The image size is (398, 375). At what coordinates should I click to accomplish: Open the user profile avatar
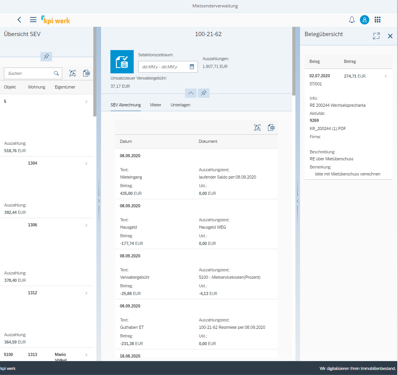[x=364, y=20]
